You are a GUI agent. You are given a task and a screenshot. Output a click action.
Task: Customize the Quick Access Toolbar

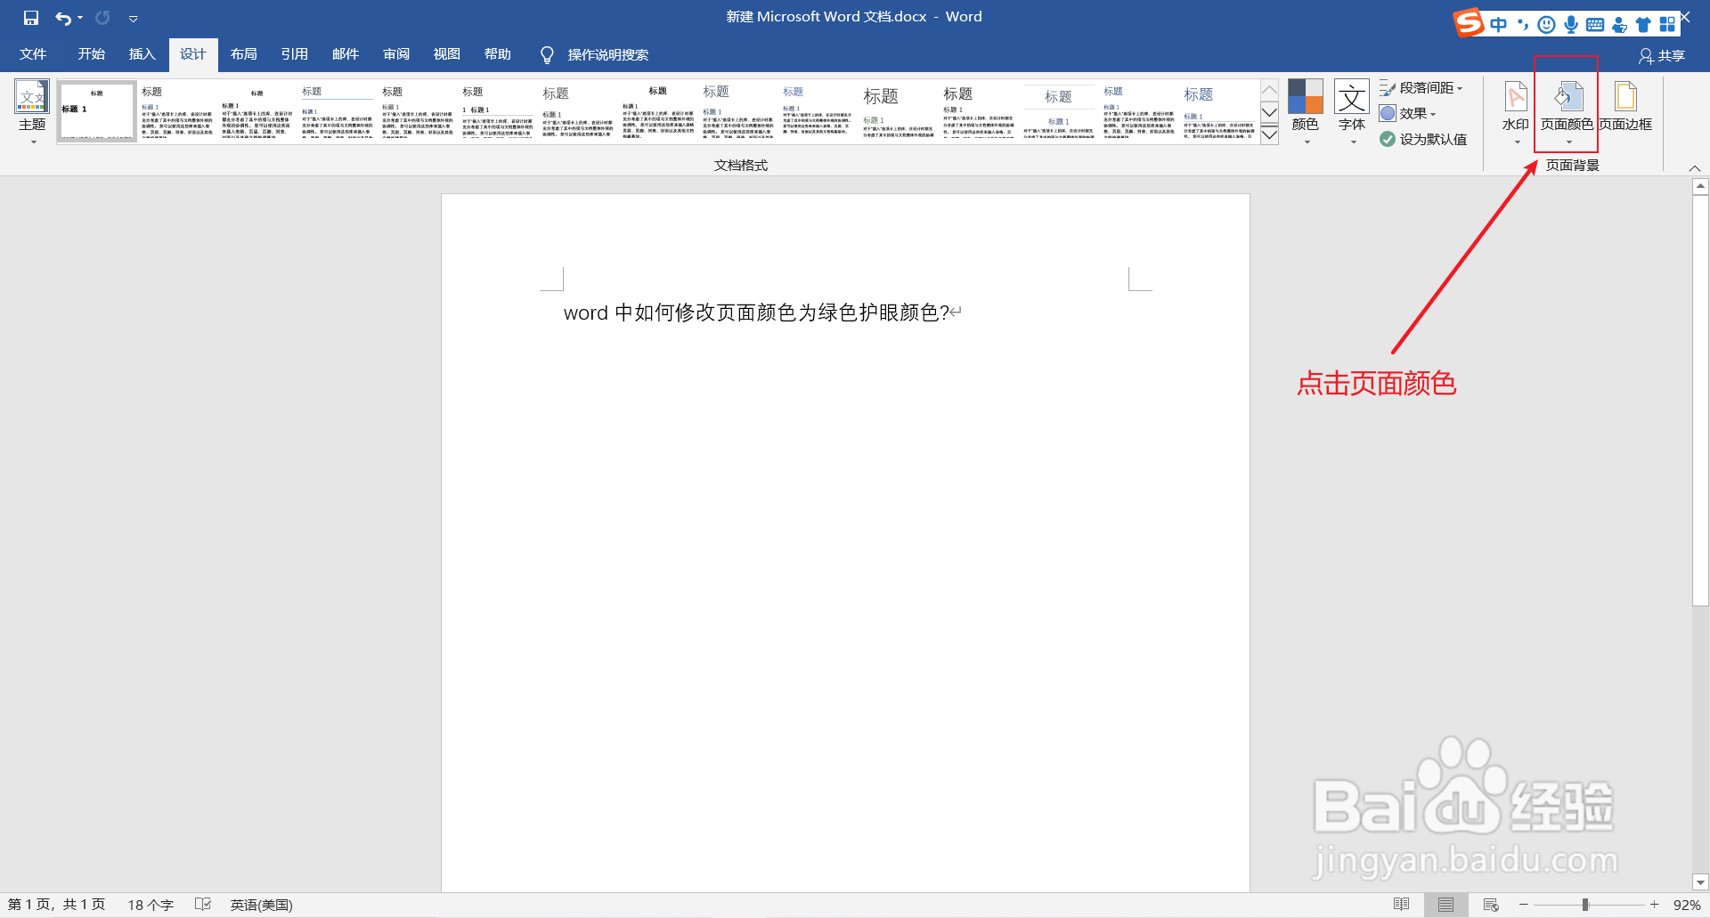(133, 19)
